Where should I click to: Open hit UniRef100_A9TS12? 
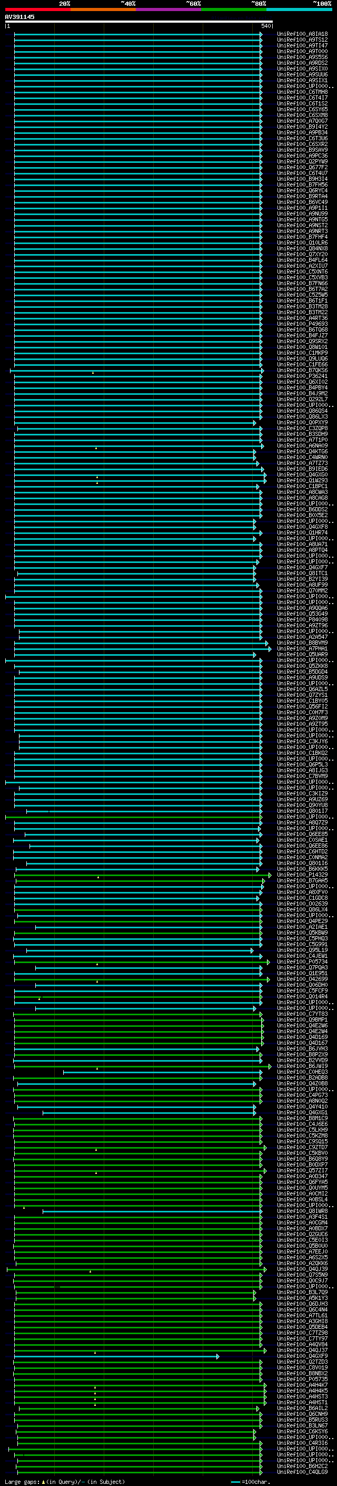click(302, 40)
